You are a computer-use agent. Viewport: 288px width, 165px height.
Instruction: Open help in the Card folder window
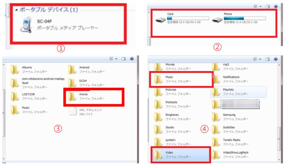coord(132,59)
